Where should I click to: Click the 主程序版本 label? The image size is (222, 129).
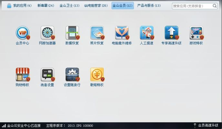[x=56, y=125]
